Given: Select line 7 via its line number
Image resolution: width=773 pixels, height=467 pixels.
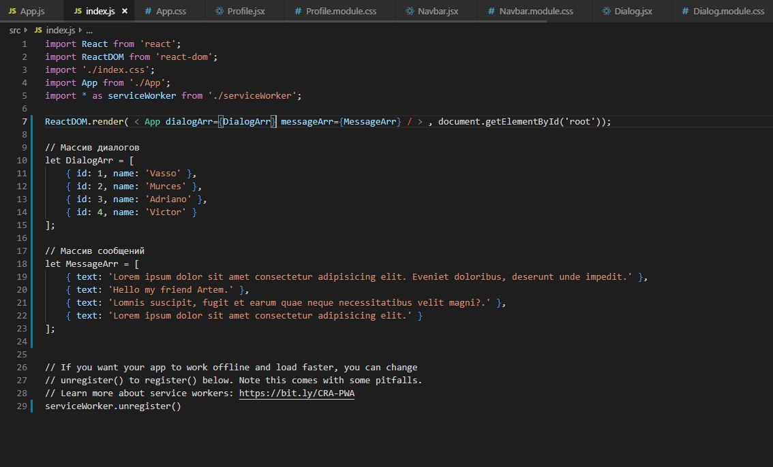Looking at the screenshot, I should 25,122.
